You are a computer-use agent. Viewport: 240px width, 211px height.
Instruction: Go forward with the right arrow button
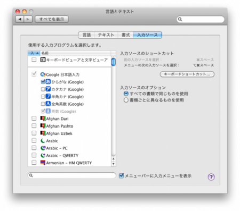[x=28, y=19]
